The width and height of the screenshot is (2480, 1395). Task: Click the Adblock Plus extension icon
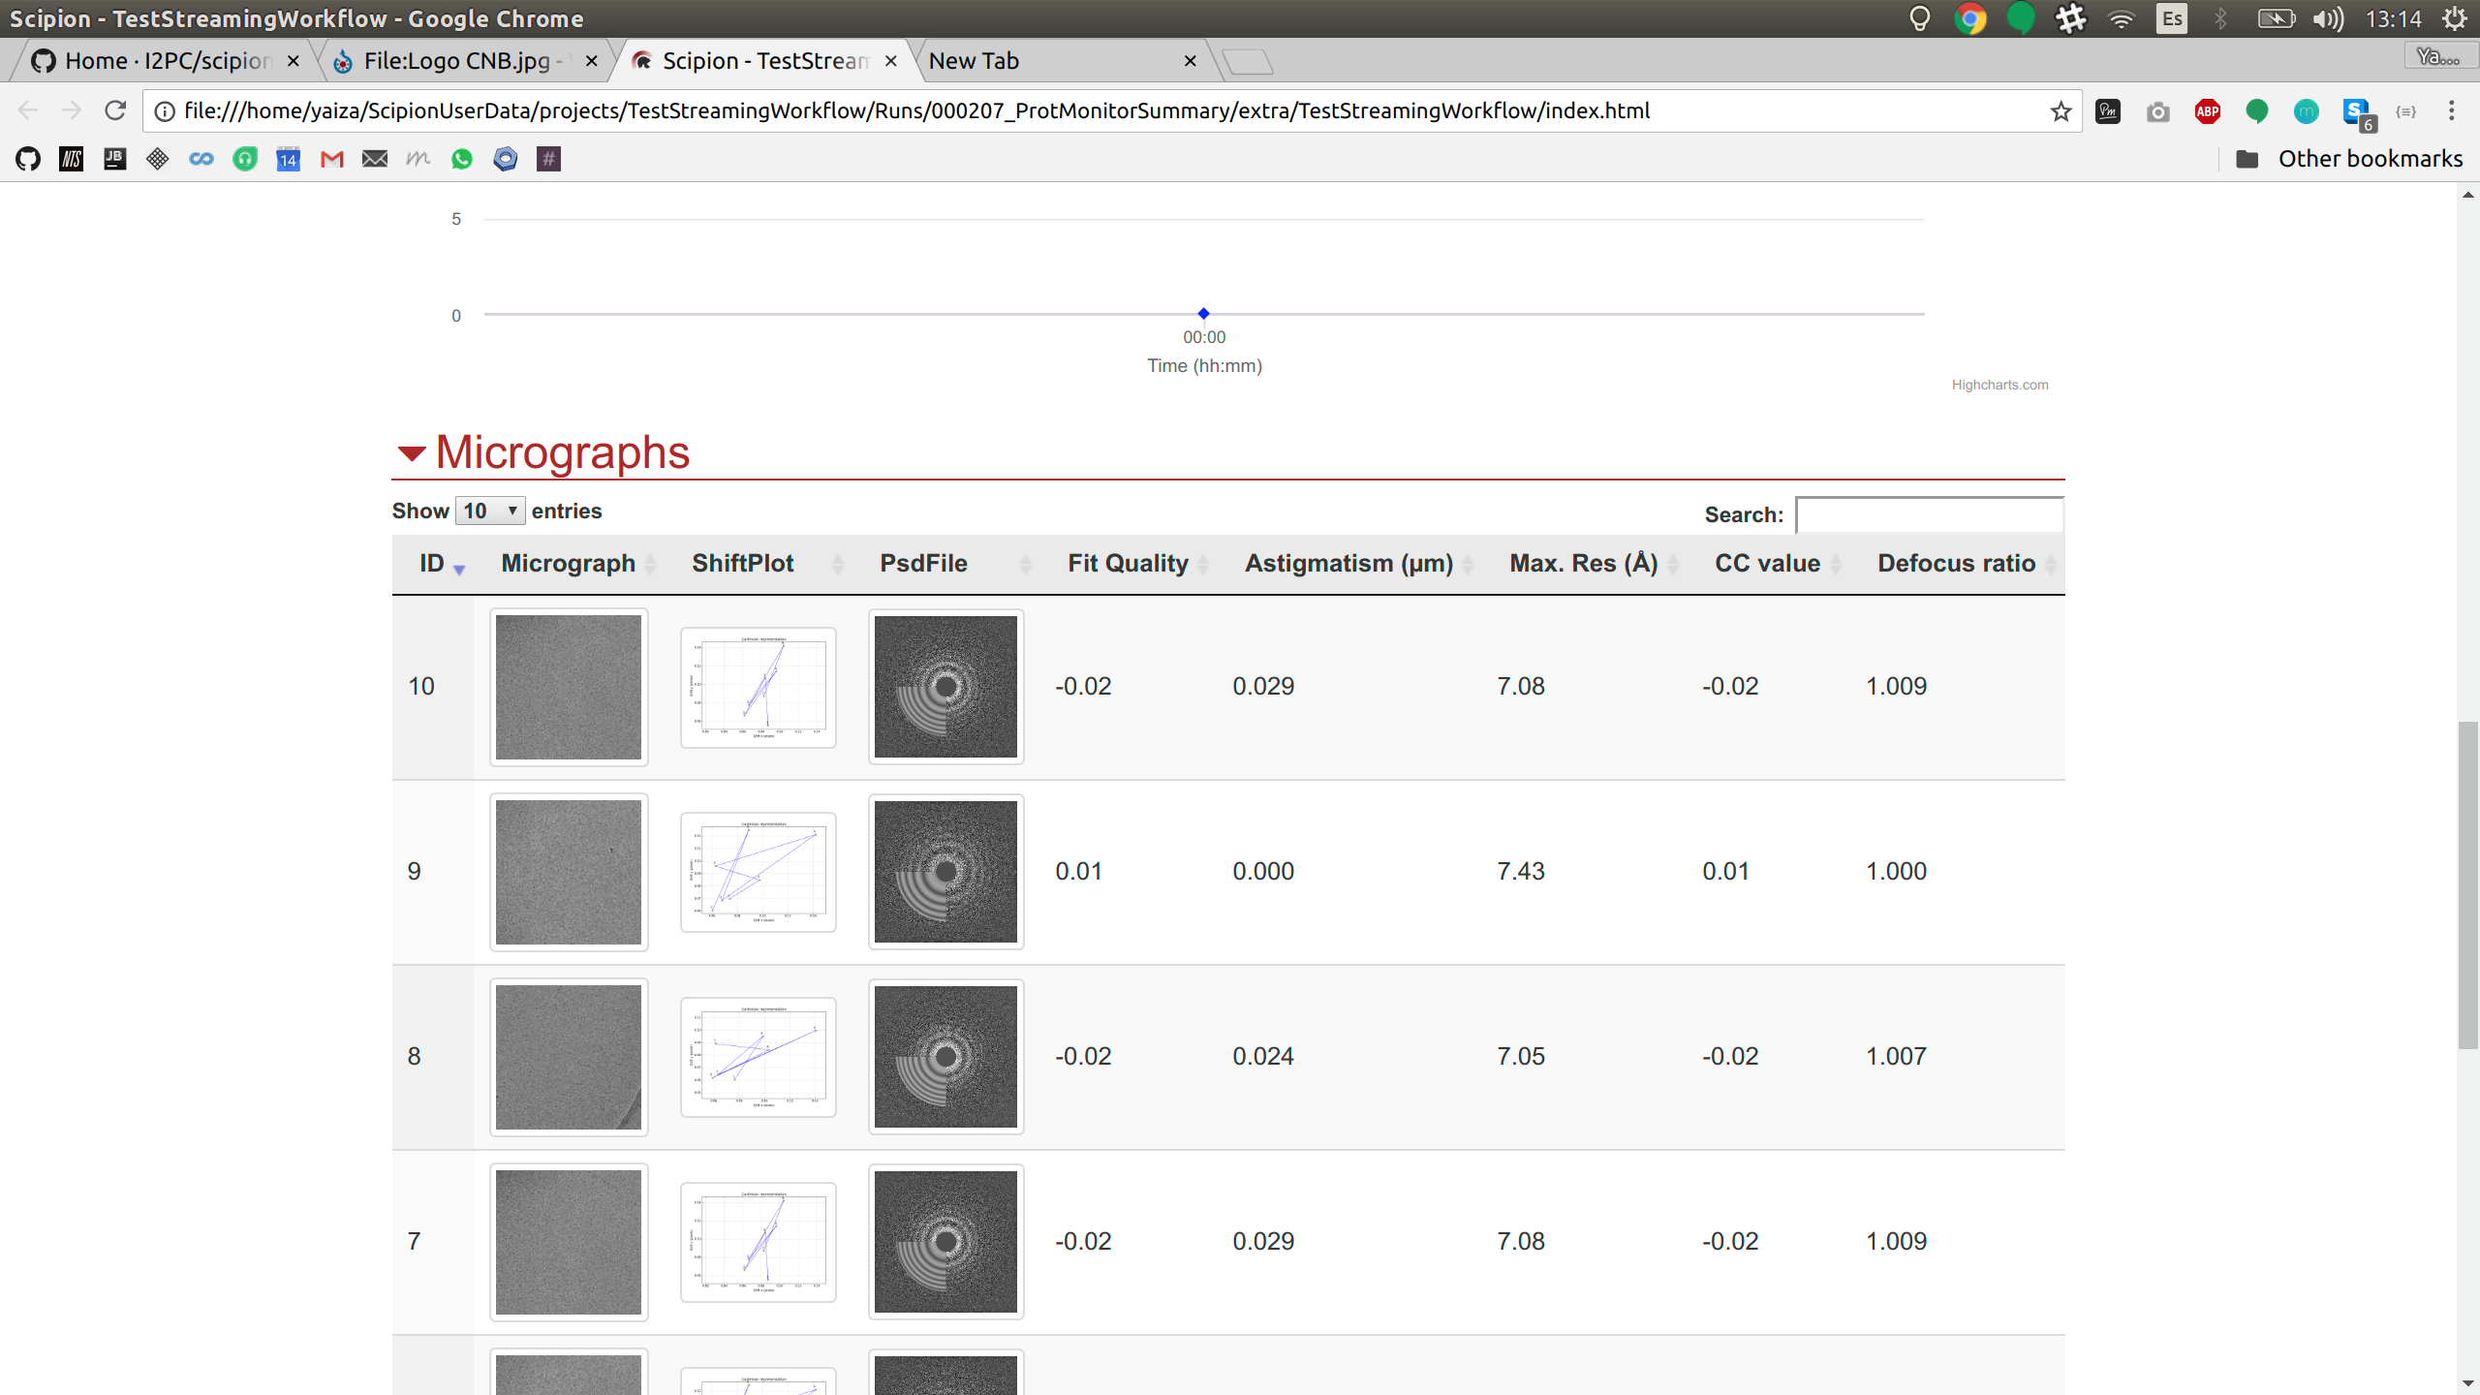(2208, 111)
